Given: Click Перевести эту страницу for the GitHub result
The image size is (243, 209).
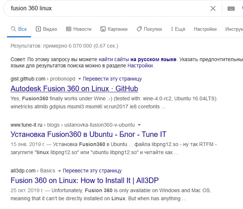Looking at the screenshot, I should [x=112, y=79].
